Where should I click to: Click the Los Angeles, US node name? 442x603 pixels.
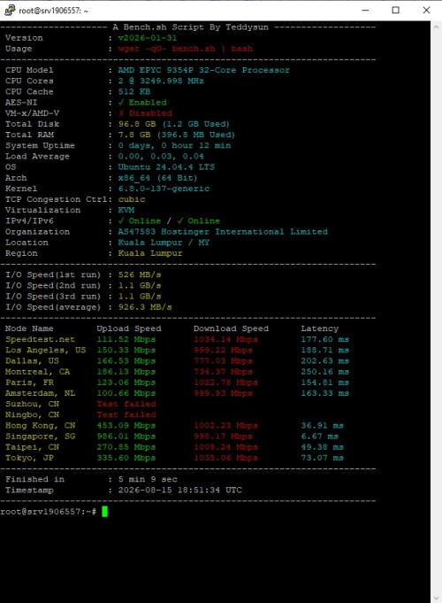(45, 350)
